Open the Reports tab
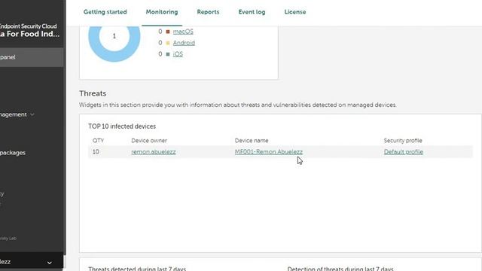The image size is (482, 271). click(x=208, y=12)
